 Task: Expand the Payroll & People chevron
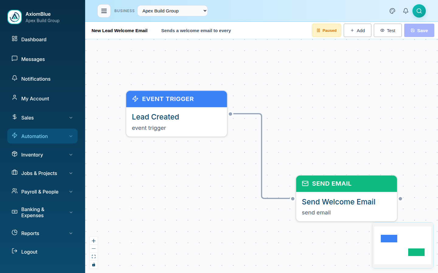[x=71, y=192]
